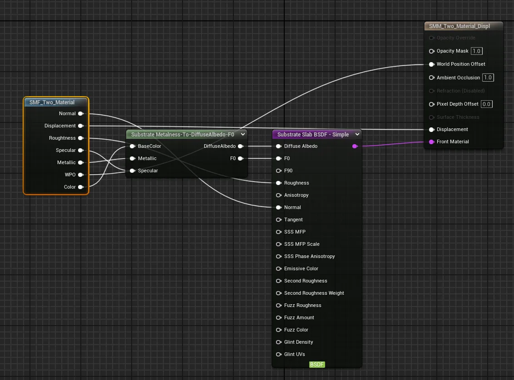Click the Opacity Mask input pin
Viewport: 514px width, 380px height.
pyautogui.click(x=432, y=51)
